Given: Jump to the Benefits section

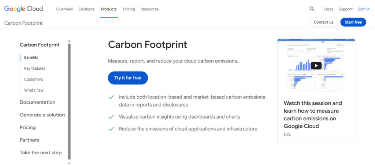Looking at the screenshot, I should click(31, 57).
